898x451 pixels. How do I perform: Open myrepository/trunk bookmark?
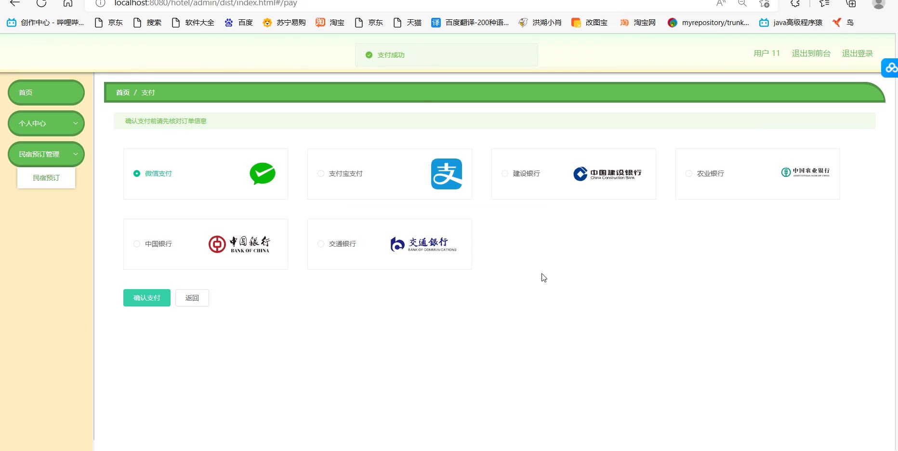pos(708,23)
